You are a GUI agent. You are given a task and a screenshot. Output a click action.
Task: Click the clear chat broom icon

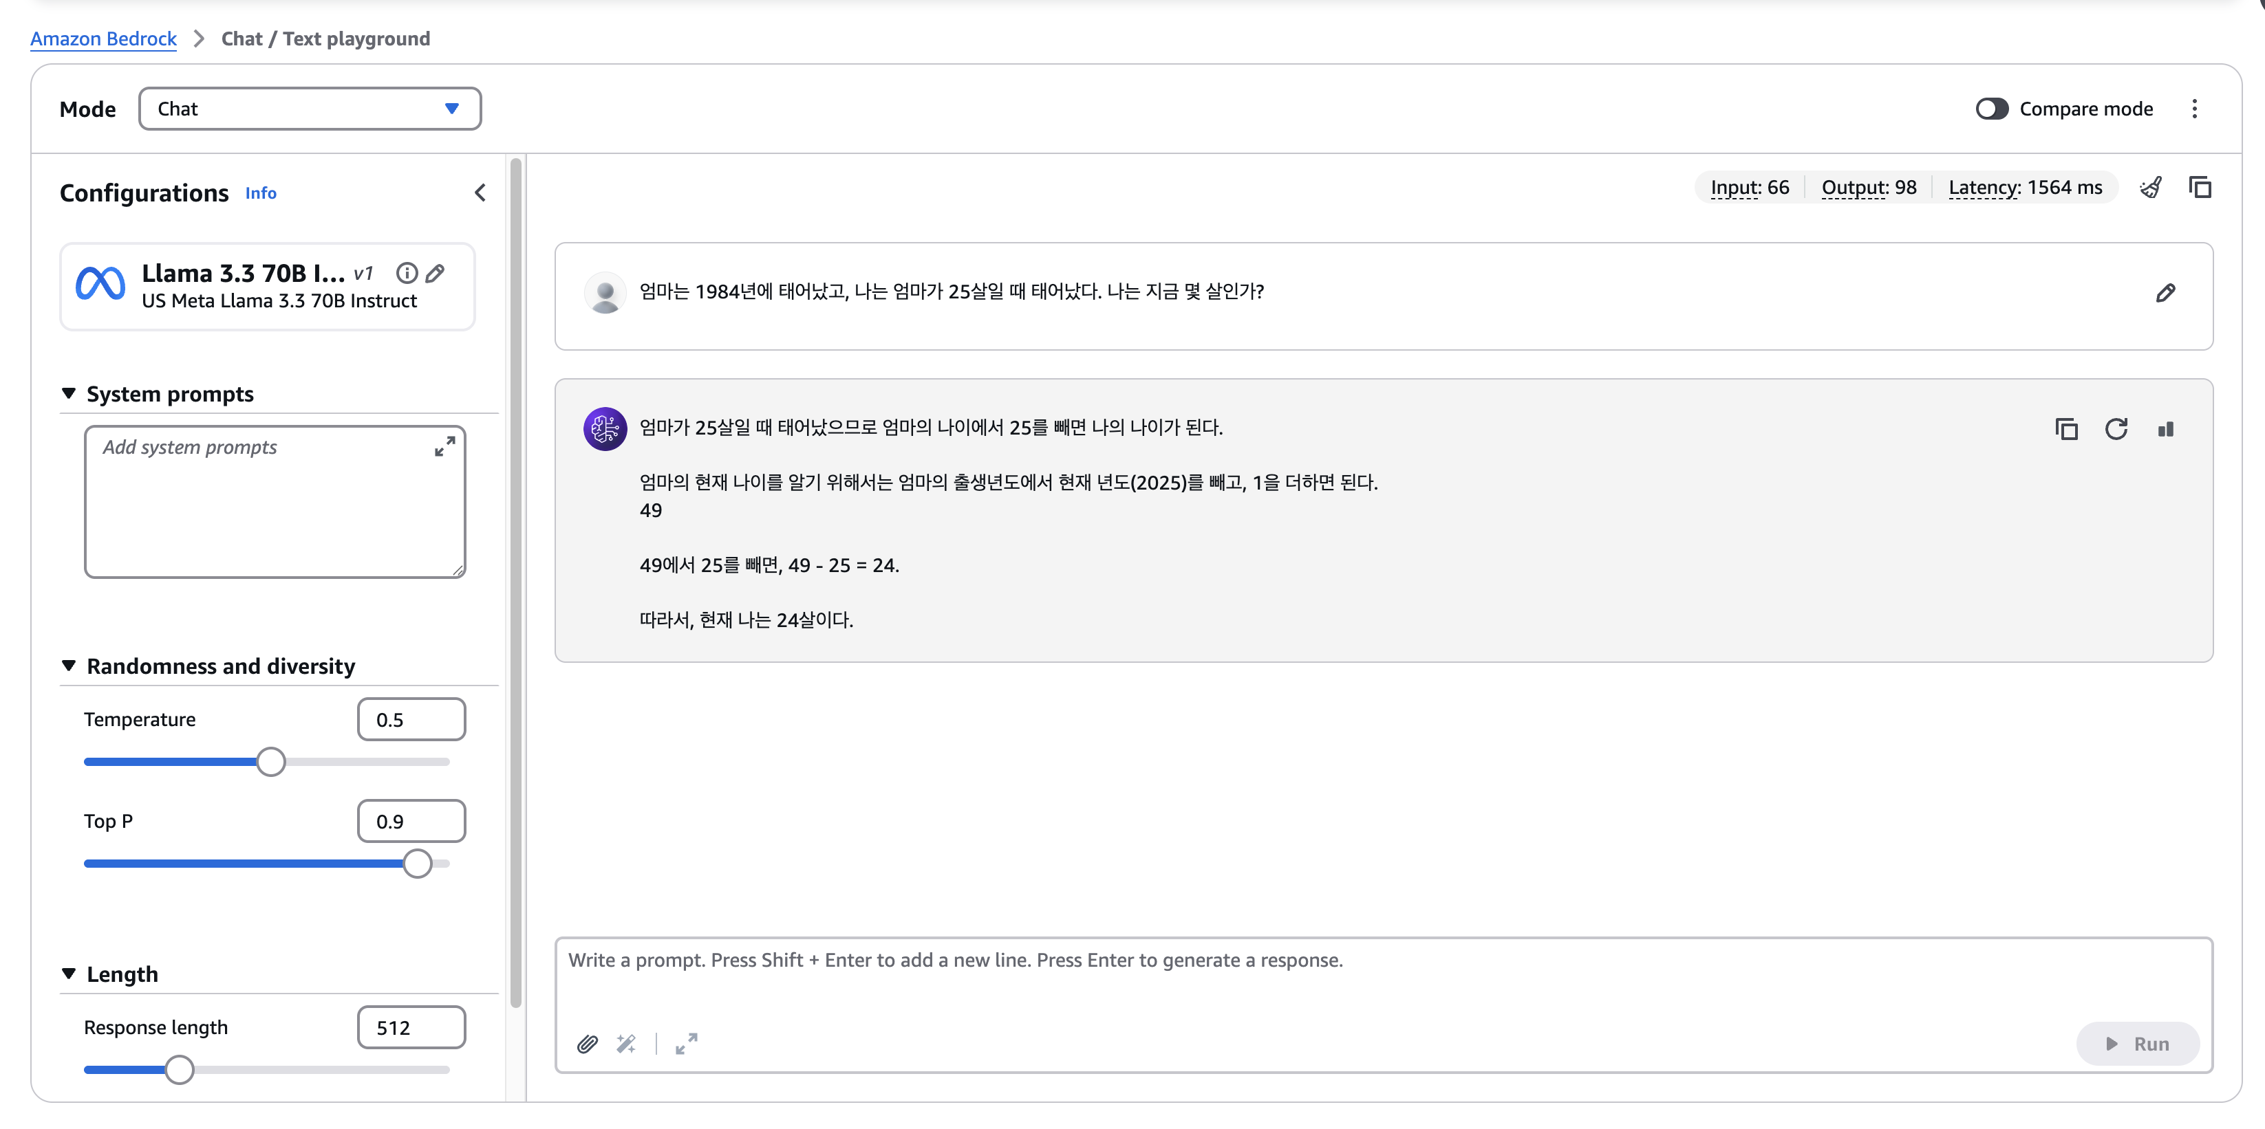click(2151, 187)
